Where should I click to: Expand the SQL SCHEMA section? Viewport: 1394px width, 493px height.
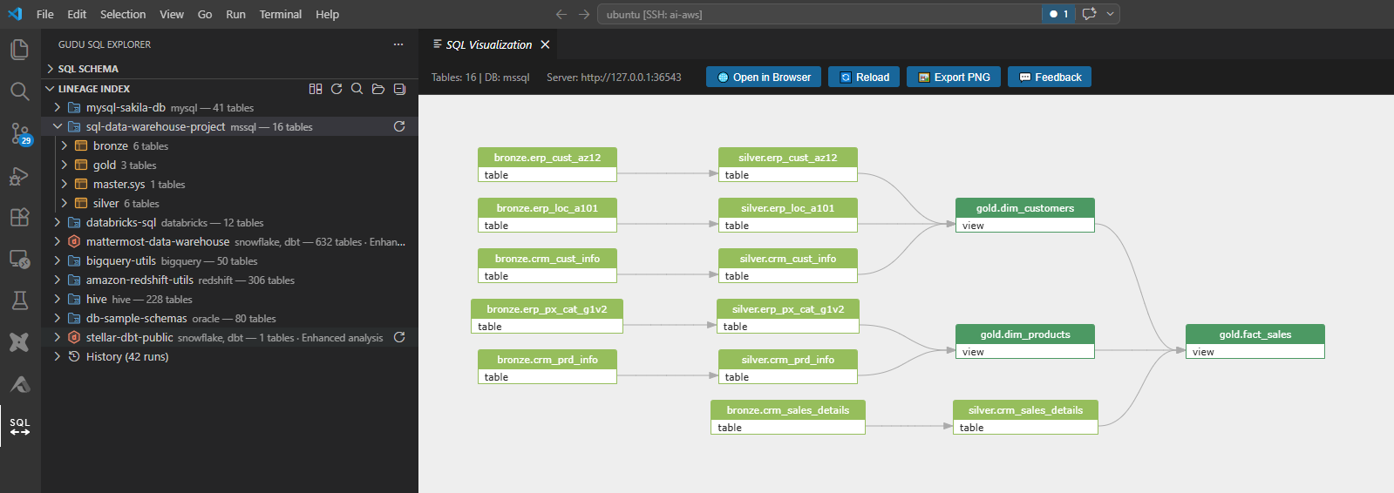[51, 69]
